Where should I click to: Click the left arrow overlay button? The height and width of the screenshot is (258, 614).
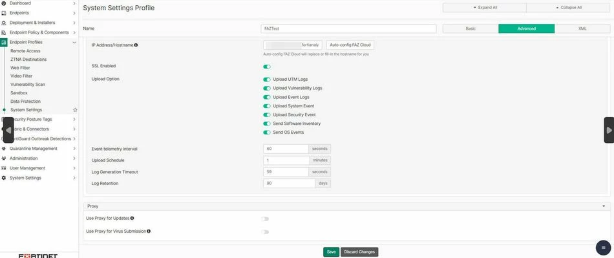(8, 129)
